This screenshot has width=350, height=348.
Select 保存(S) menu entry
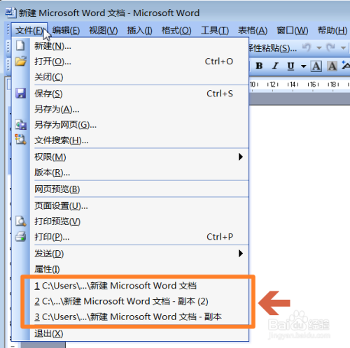[130, 94]
